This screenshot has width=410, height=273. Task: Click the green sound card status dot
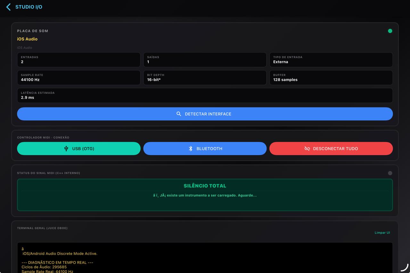[x=390, y=31]
